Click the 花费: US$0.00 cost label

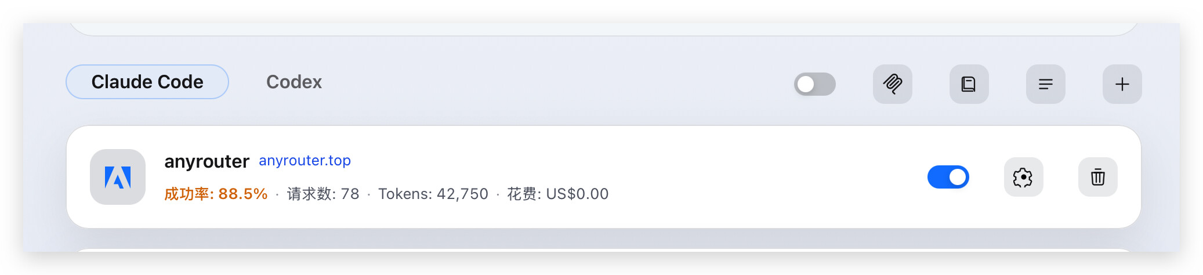pos(558,194)
